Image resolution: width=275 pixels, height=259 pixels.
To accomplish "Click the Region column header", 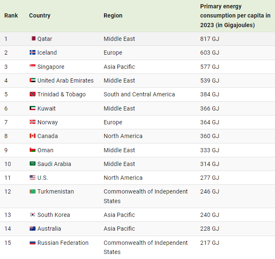I will pyautogui.click(x=113, y=15).
